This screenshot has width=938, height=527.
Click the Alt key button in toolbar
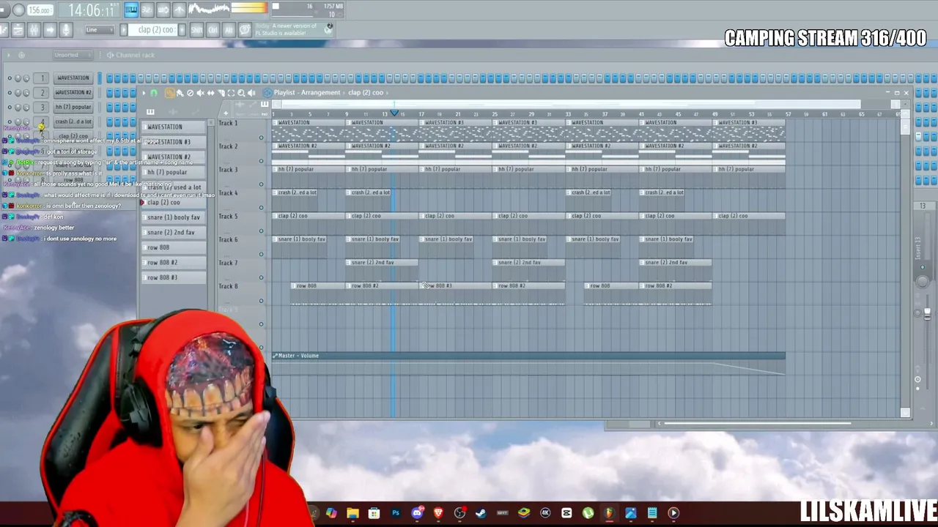229,30
